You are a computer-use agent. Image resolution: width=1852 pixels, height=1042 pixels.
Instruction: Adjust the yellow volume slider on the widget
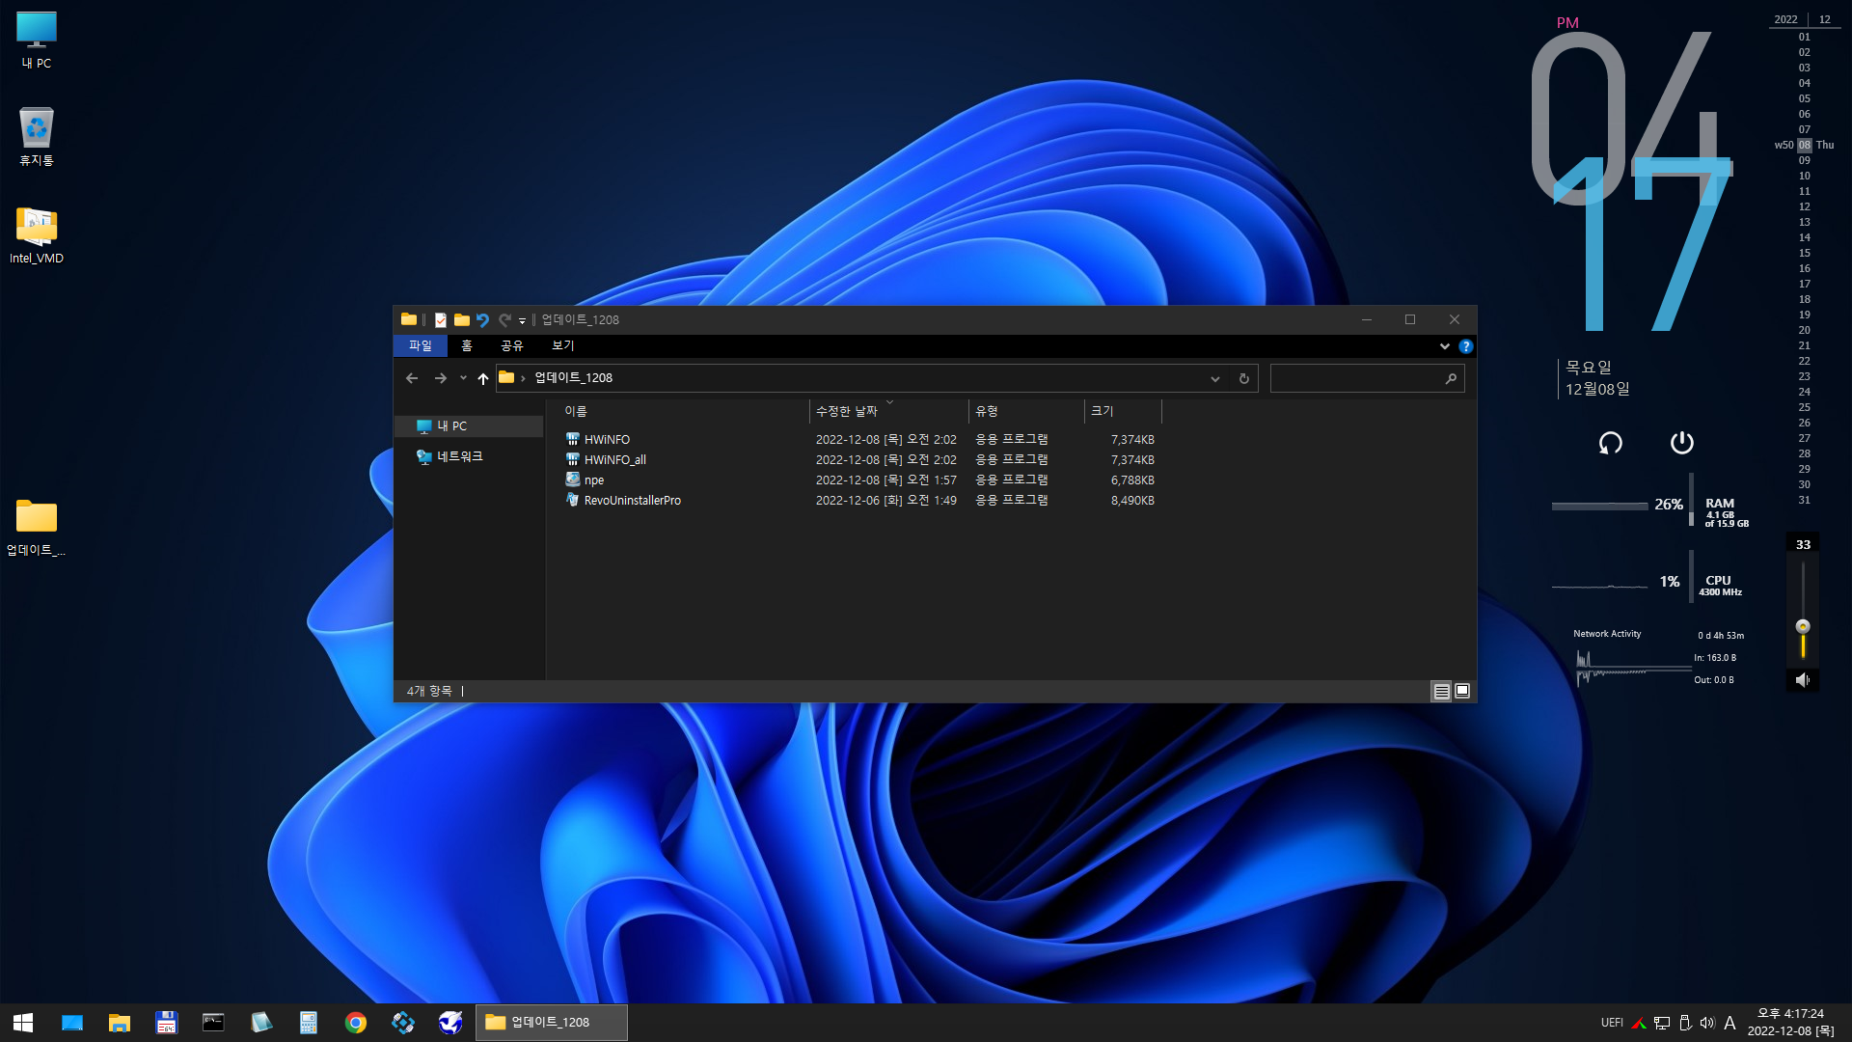pos(1802,627)
